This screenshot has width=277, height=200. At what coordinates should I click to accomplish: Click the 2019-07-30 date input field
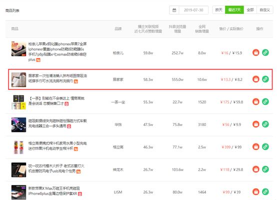coord(193,10)
